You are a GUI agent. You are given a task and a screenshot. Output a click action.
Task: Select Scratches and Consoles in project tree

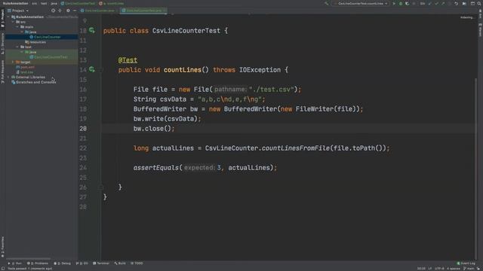tap(33, 82)
